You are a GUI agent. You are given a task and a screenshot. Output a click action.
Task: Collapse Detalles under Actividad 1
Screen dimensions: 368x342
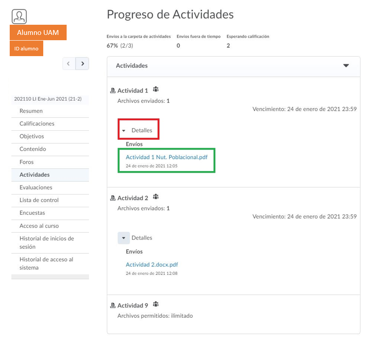click(124, 131)
